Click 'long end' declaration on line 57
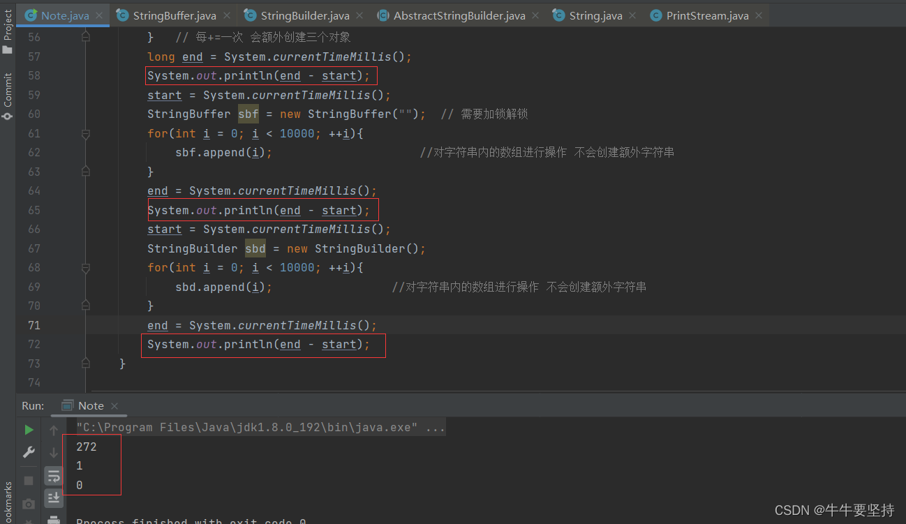This screenshot has height=524, width=906. click(x=175, y=57)
